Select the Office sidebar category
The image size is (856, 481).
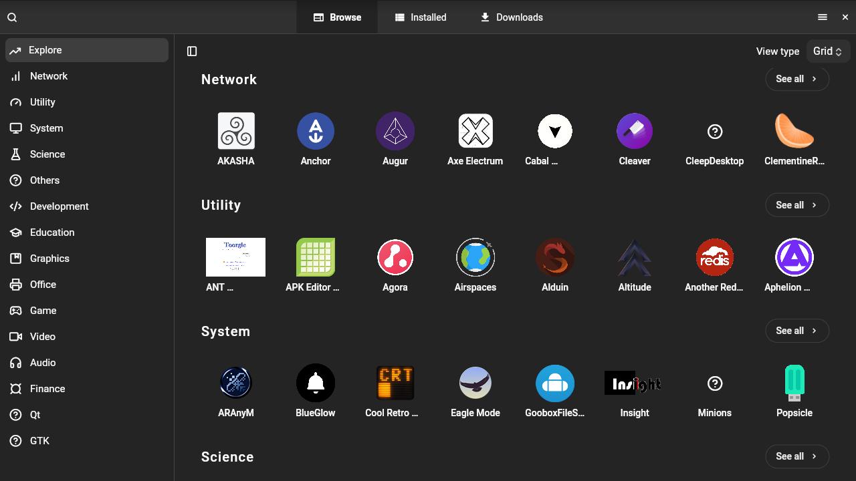87,285
